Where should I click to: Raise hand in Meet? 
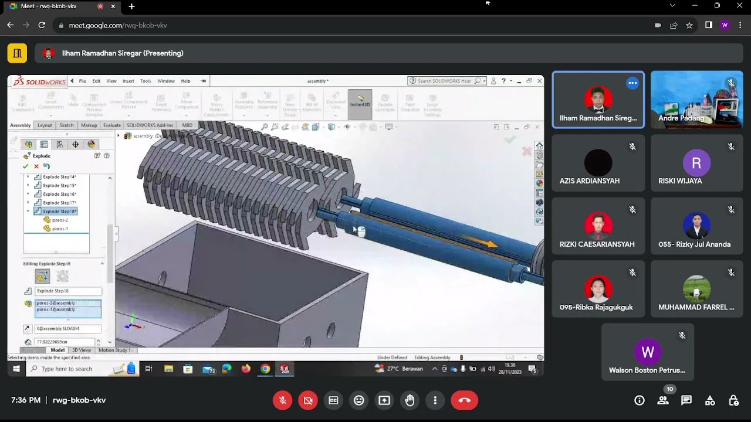(x=410, y=400)
